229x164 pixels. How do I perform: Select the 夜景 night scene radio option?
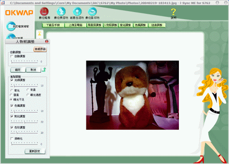[x=28, y=90]
